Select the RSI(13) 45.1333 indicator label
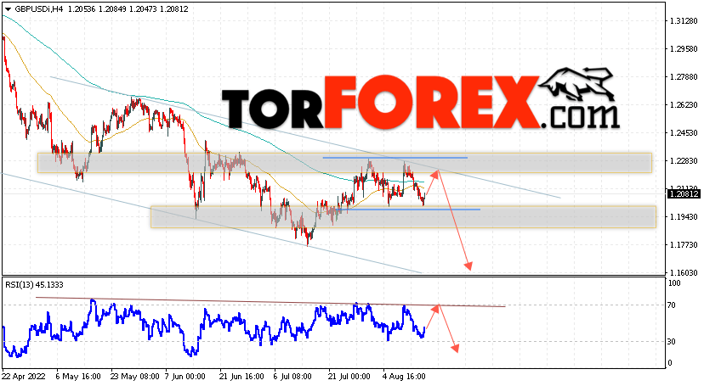 coord(34,285)
